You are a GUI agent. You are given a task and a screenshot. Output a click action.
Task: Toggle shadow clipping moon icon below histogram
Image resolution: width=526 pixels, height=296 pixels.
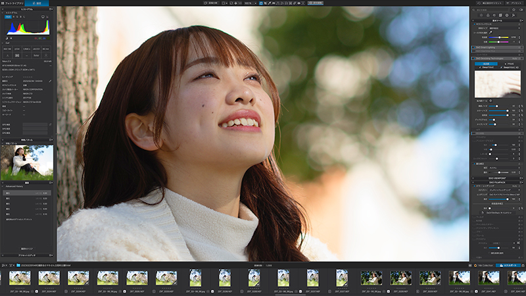7,38
